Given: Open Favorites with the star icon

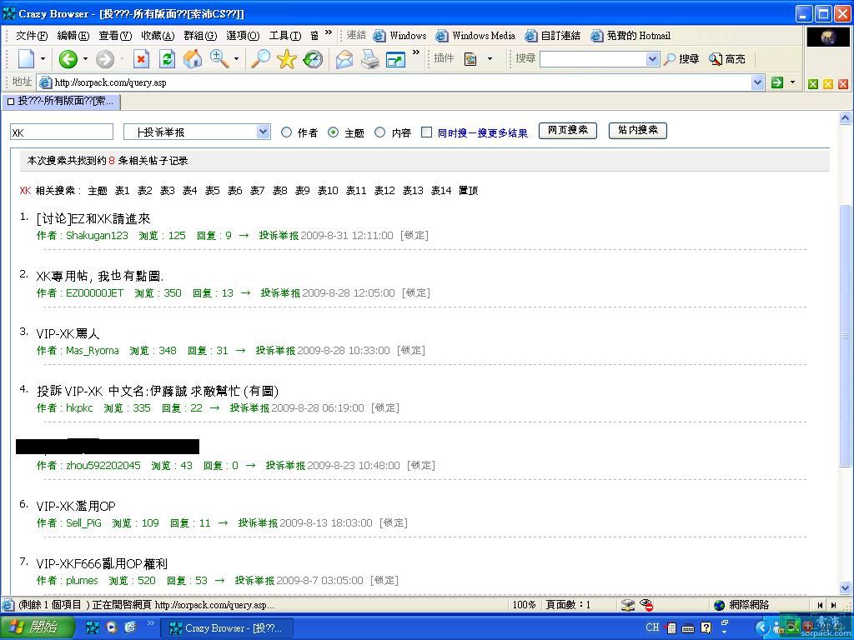Looking at the screenshot, I should [x=287, y=59].
